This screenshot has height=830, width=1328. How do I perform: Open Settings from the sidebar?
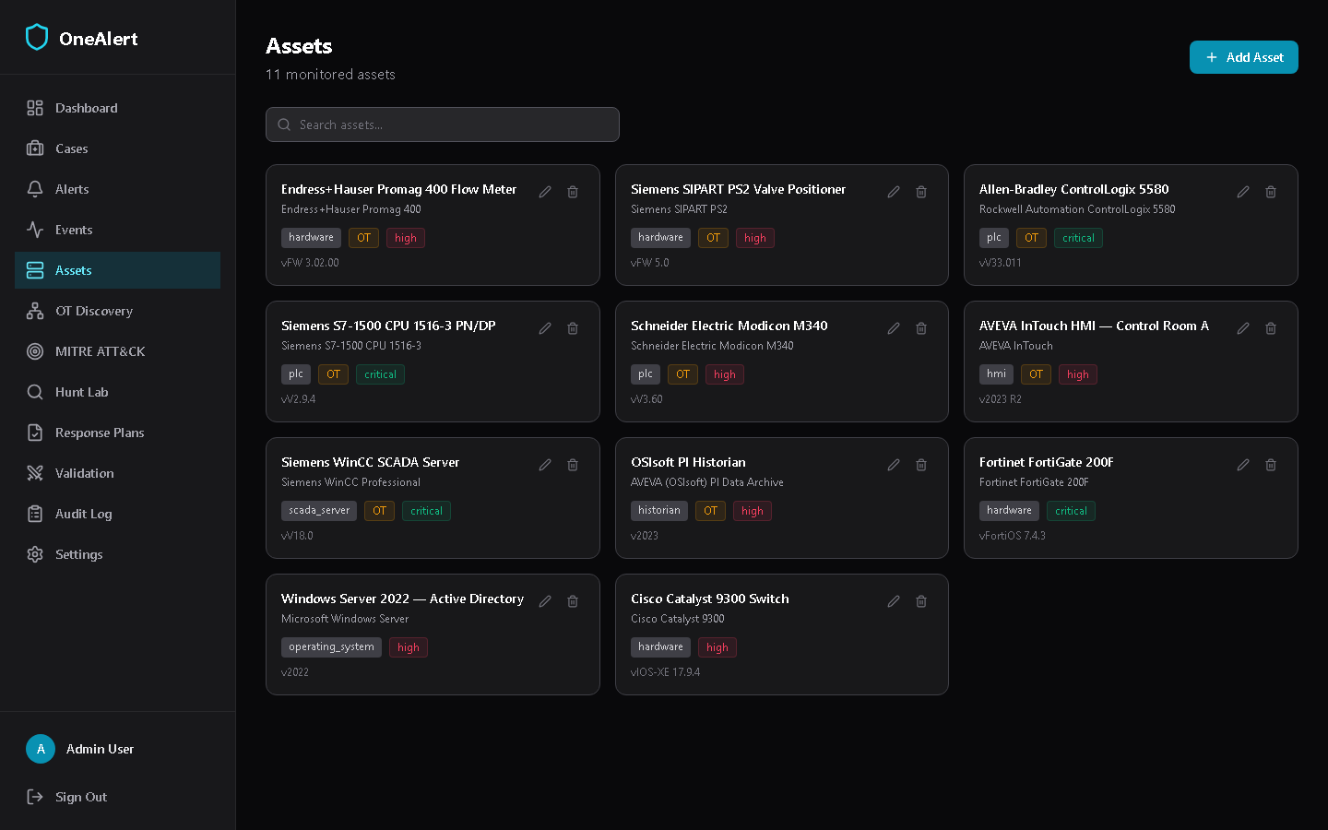[118, 554]
